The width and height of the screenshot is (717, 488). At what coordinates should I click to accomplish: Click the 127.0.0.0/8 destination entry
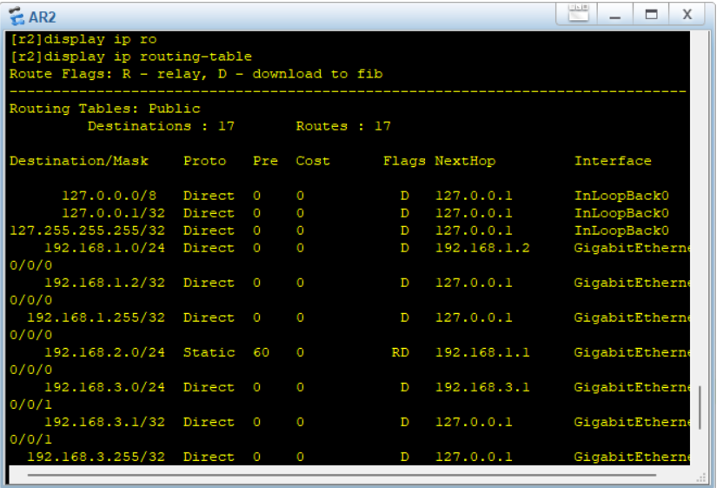coord(110,196)
